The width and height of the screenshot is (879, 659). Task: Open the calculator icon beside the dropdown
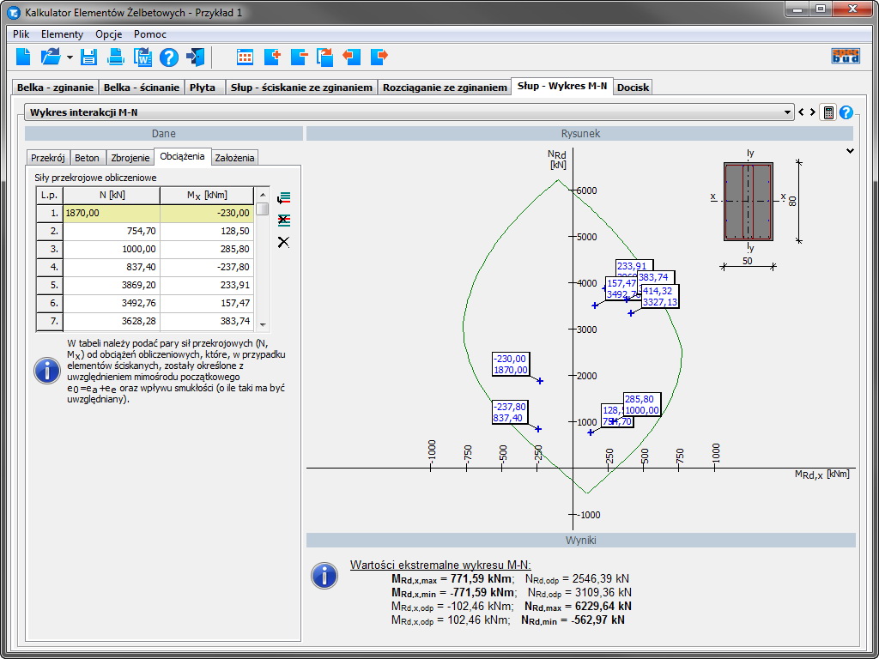[827, 112]
